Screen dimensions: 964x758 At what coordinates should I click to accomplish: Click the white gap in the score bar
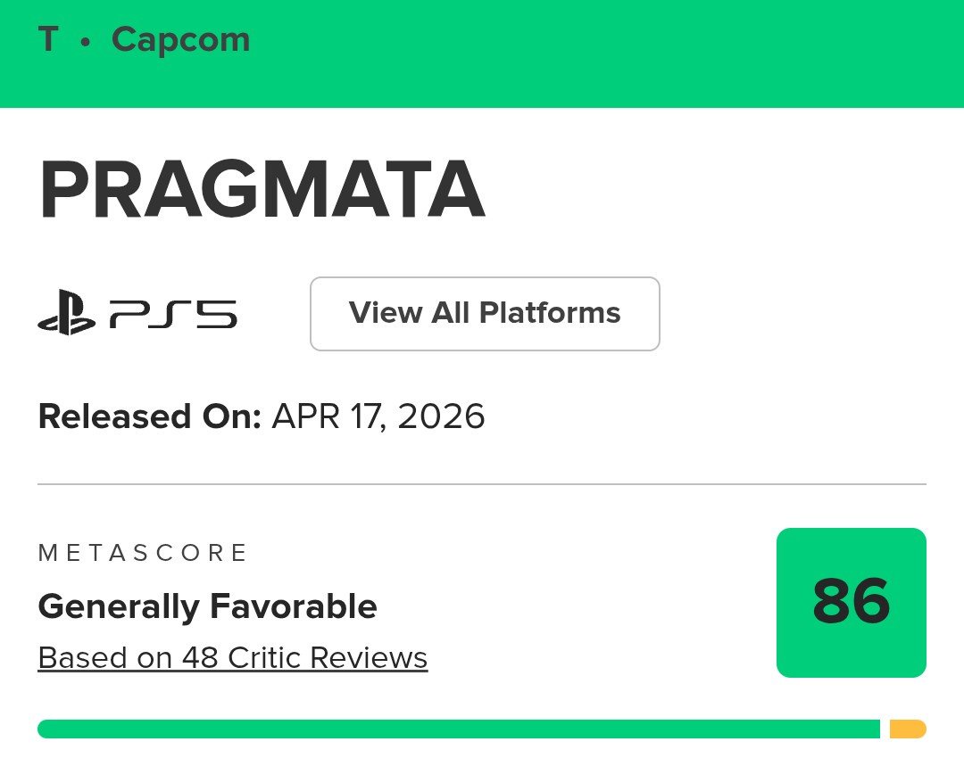[885, 729]
